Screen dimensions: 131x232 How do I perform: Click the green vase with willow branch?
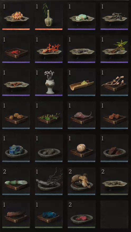click(49, 16)
